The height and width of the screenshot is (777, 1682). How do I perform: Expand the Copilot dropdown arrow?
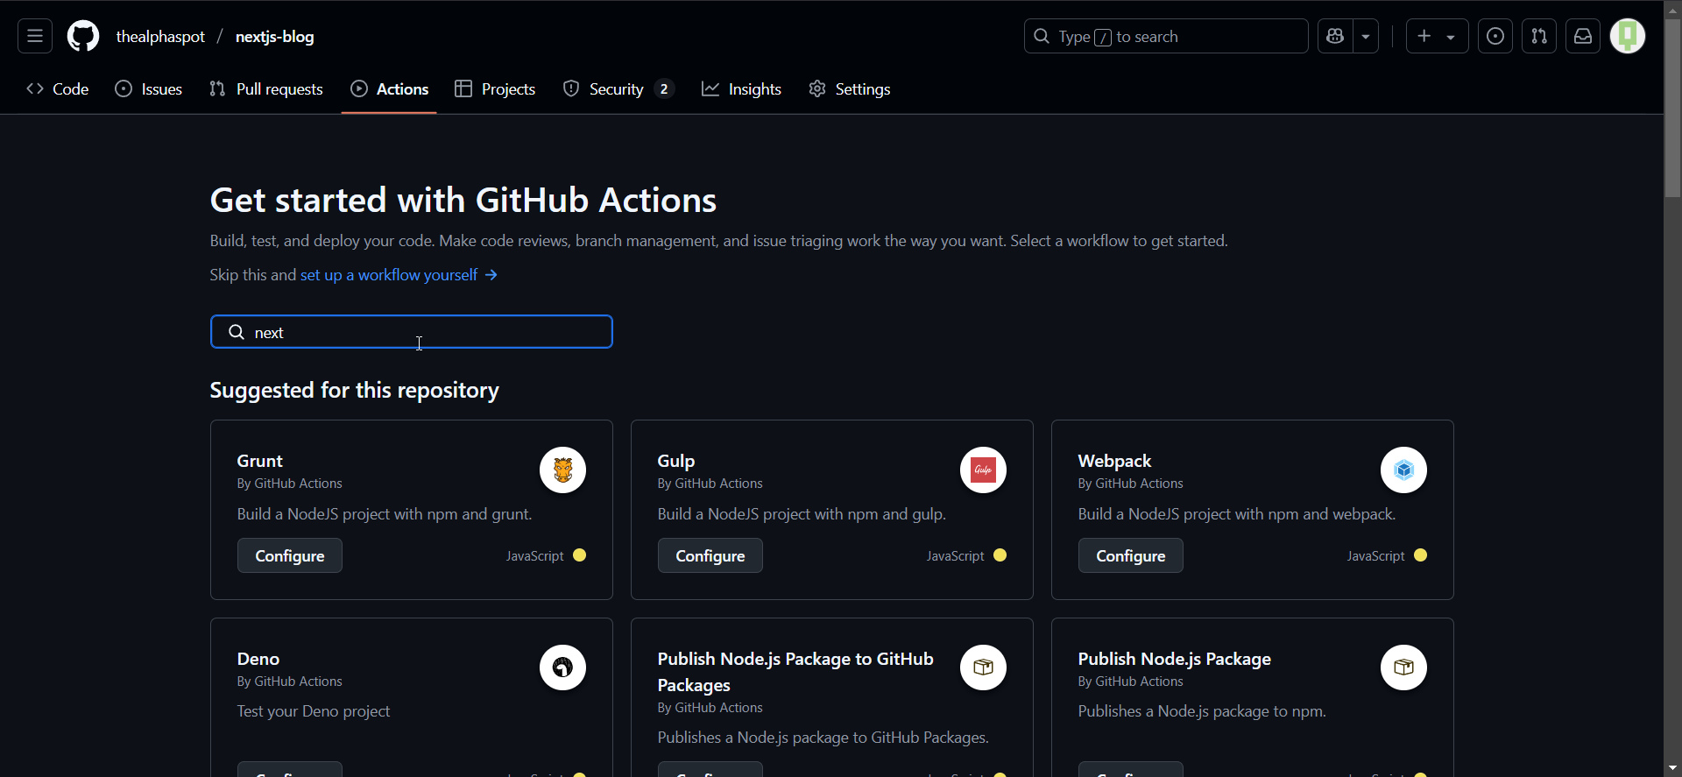click(1366, 36)
